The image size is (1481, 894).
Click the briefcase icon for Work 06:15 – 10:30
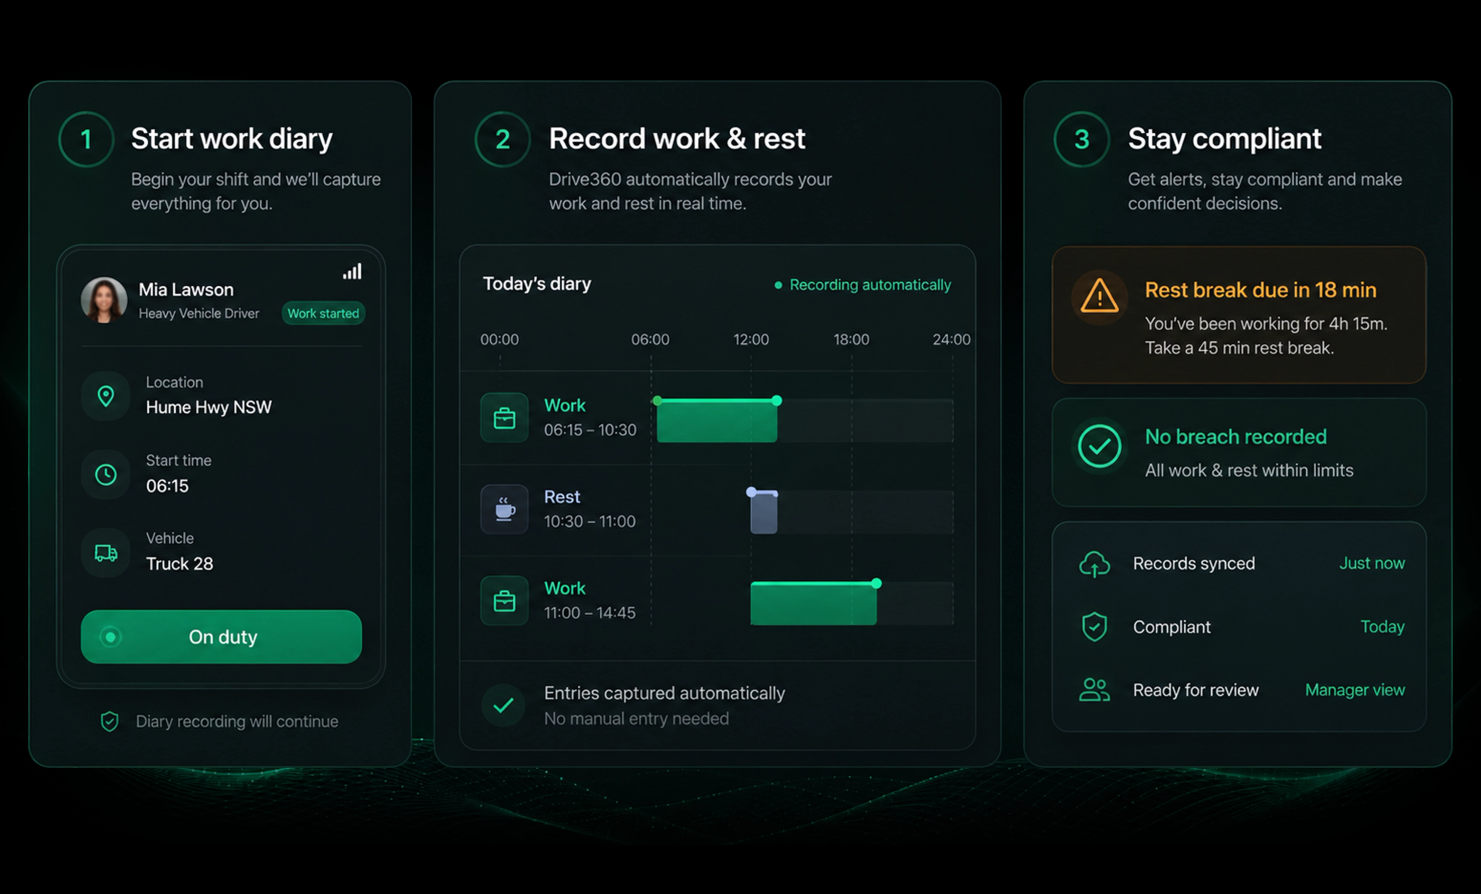point(504,418)
